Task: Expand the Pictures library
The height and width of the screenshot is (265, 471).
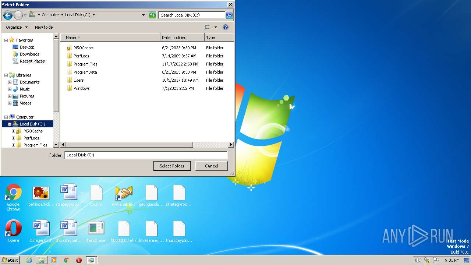Action: 10,96
